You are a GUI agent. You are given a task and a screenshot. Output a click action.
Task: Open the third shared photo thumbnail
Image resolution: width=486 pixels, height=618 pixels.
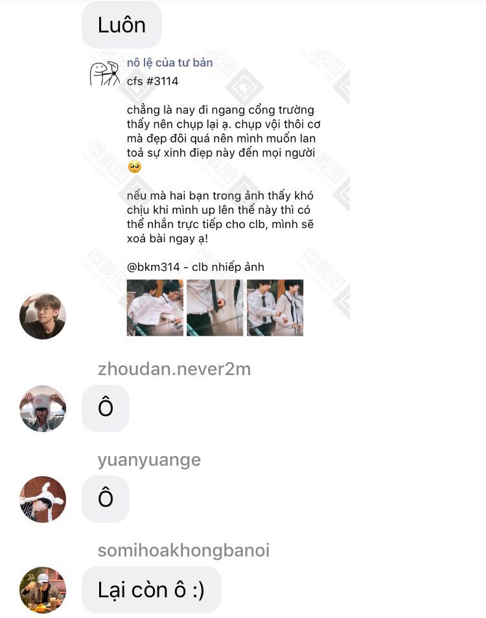[275, 308]
